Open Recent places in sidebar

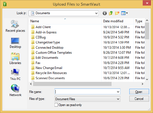(x=15, y=26)
